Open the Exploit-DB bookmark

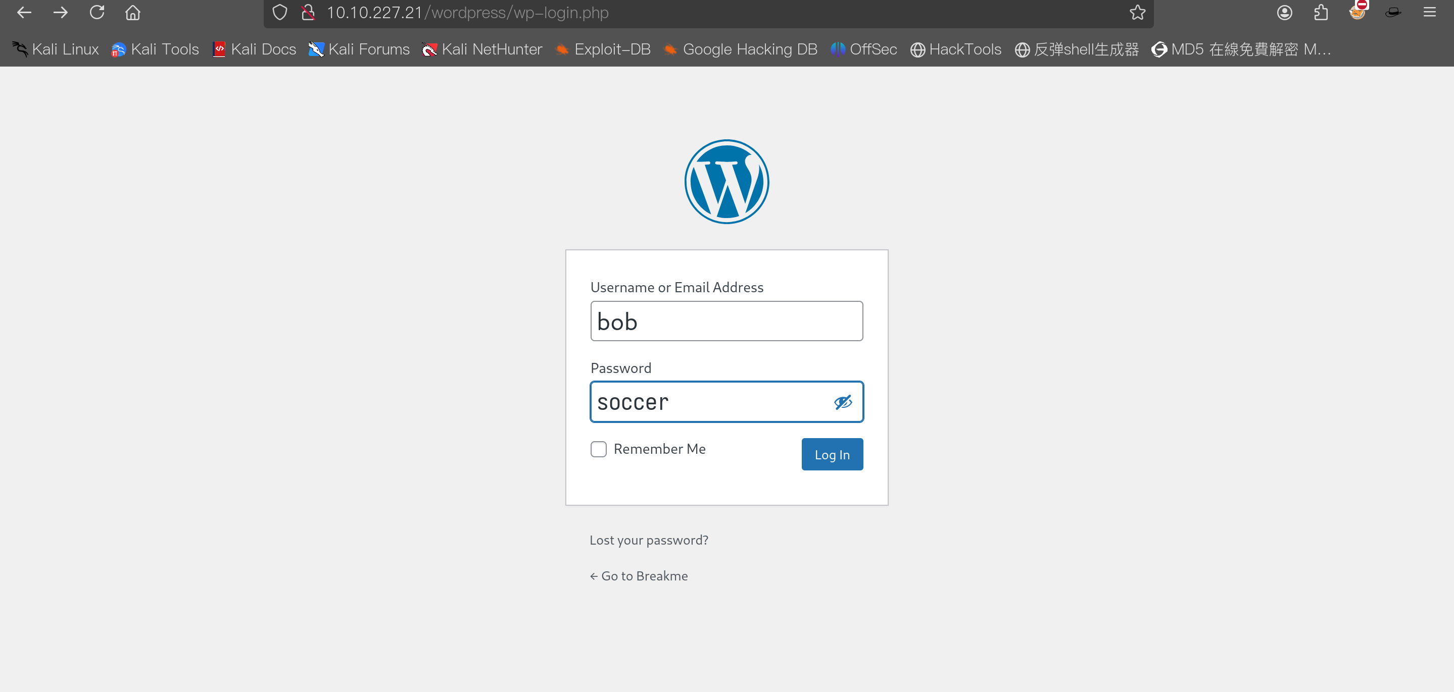(x=602, y=49)
